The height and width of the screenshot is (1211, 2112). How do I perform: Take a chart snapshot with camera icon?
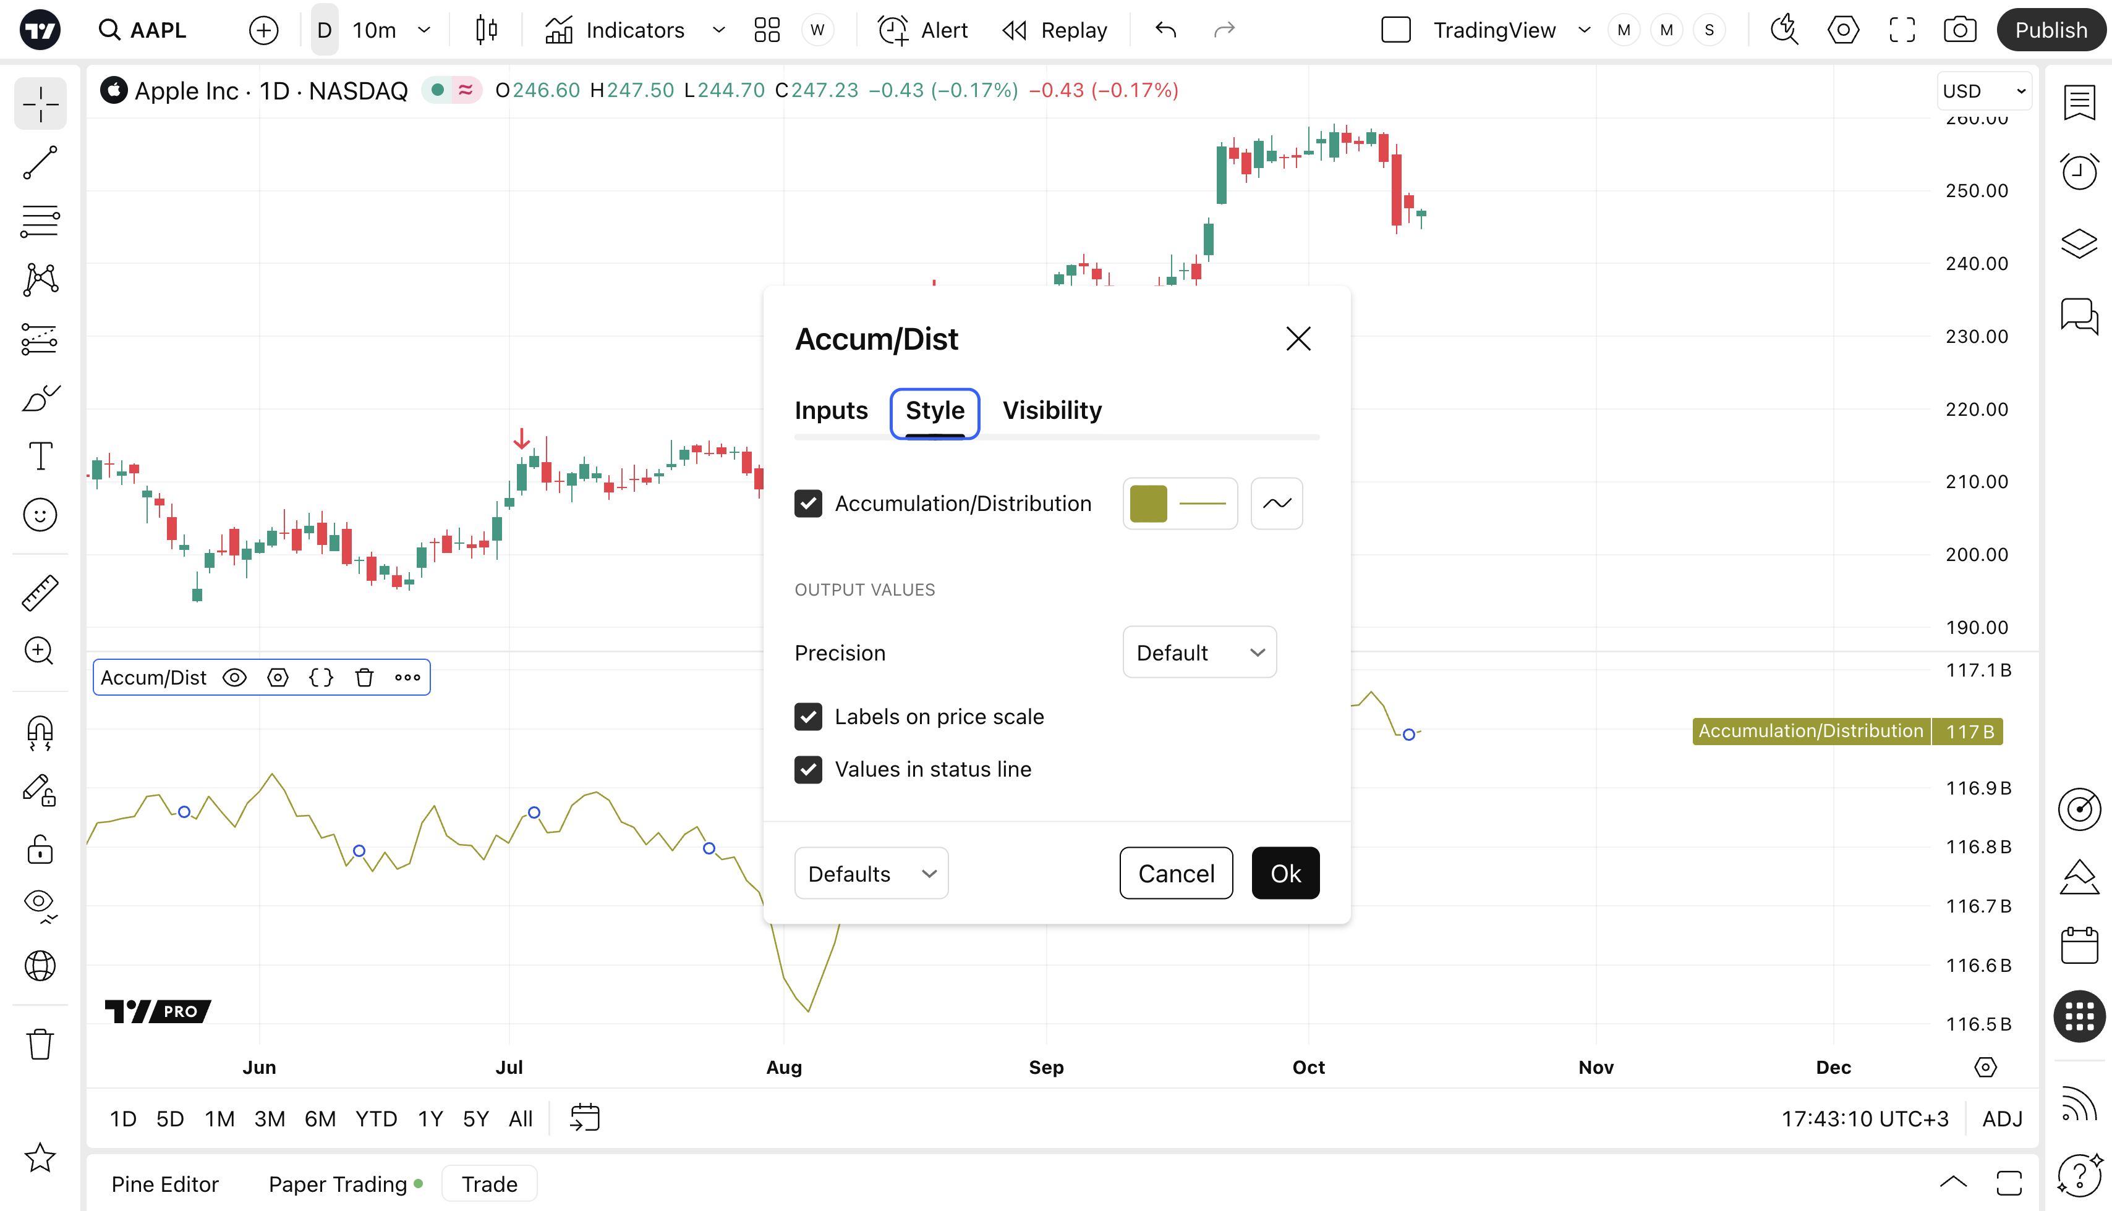tap(1960, 31)
